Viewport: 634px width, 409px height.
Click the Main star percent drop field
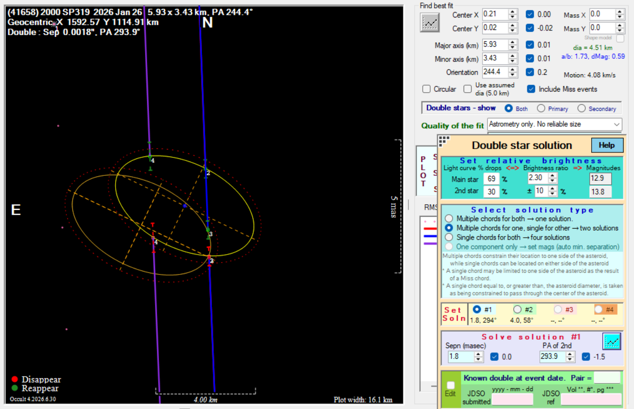coord(490,178)
